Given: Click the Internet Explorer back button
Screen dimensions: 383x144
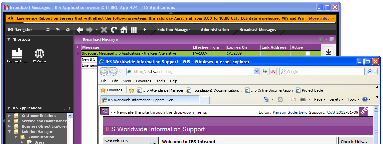Looking at the screenshot, I should 104,71.
